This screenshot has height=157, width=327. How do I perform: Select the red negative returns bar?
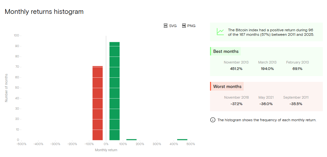pos(98,103)
